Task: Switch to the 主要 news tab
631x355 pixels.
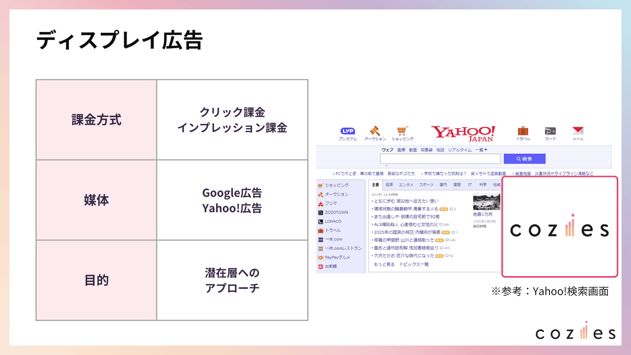Action: [375, 185]
